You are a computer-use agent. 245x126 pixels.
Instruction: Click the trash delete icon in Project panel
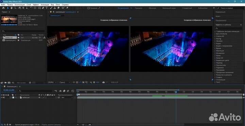[x=30, y=83]
